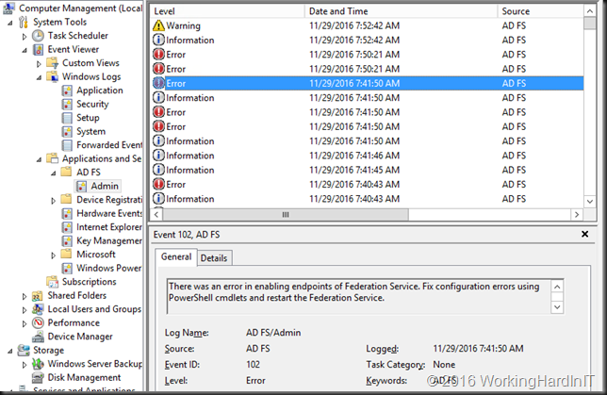Viewport: 607px width, 395px height.
Task: Sort by the Date and Time column header
Action: pos(402,11)
